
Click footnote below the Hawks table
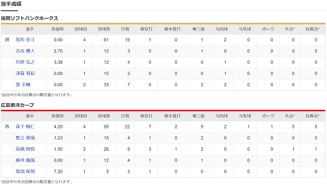(36, 95)
